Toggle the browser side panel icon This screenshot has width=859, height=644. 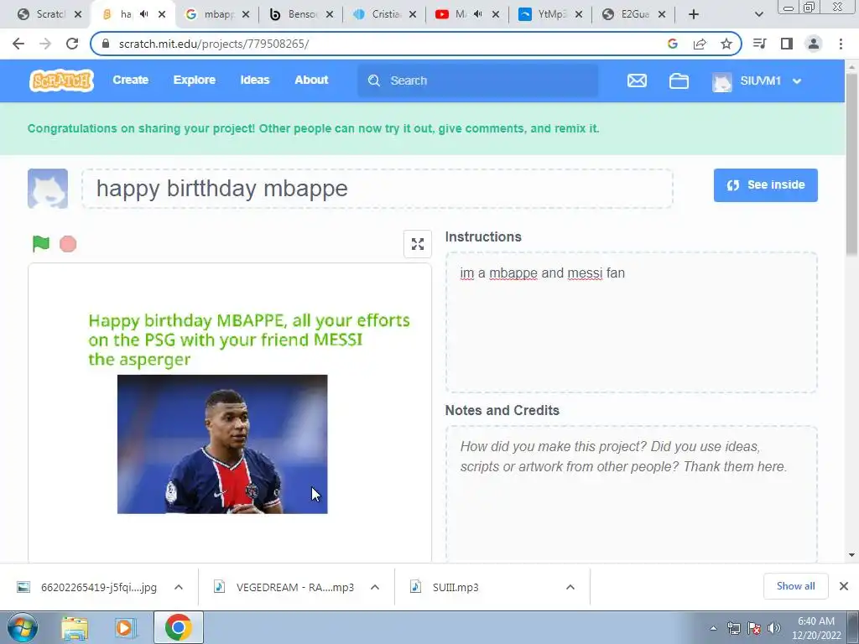(x=787, y=44)
